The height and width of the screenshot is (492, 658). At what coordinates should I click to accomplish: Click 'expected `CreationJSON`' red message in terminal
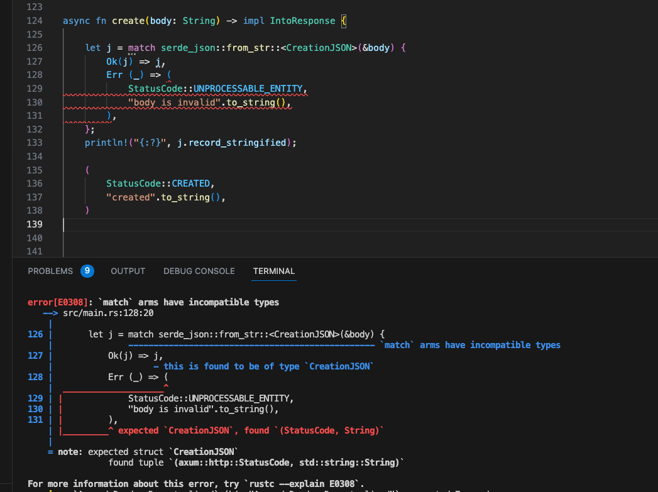tap(175, 430)
